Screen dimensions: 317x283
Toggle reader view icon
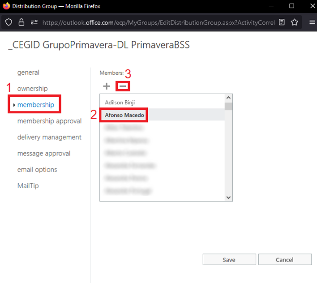tap(282, 22)
